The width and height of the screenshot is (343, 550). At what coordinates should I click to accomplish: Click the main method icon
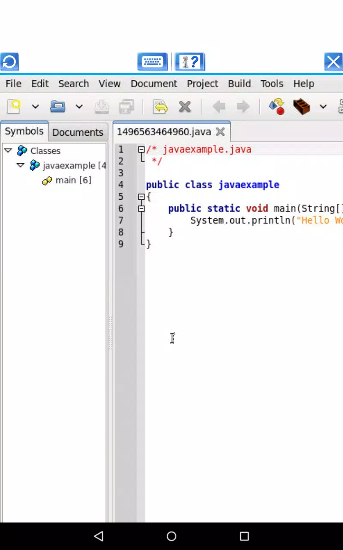tap(47, 180)
